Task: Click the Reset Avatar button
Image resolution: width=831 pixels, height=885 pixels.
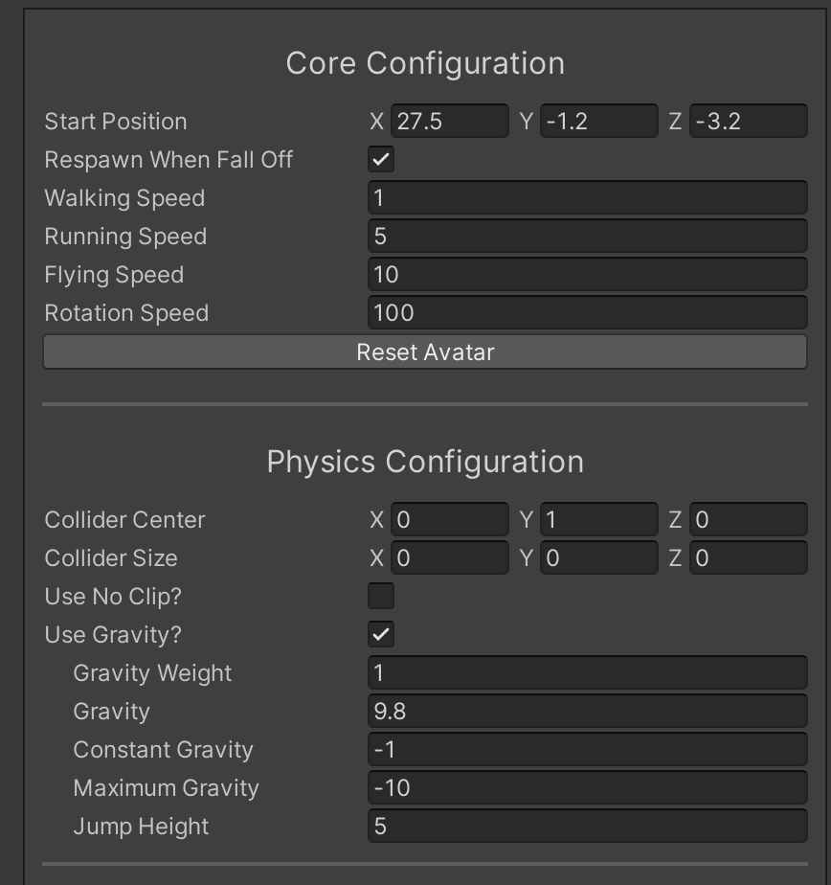Action: [425, 352]
